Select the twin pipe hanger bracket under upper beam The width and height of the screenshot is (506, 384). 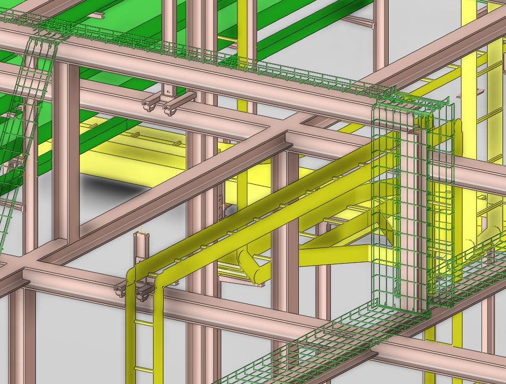pyautogui.click(x=169, y=100)
